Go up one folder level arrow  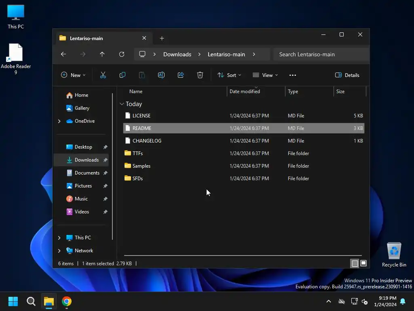(102, 54)
